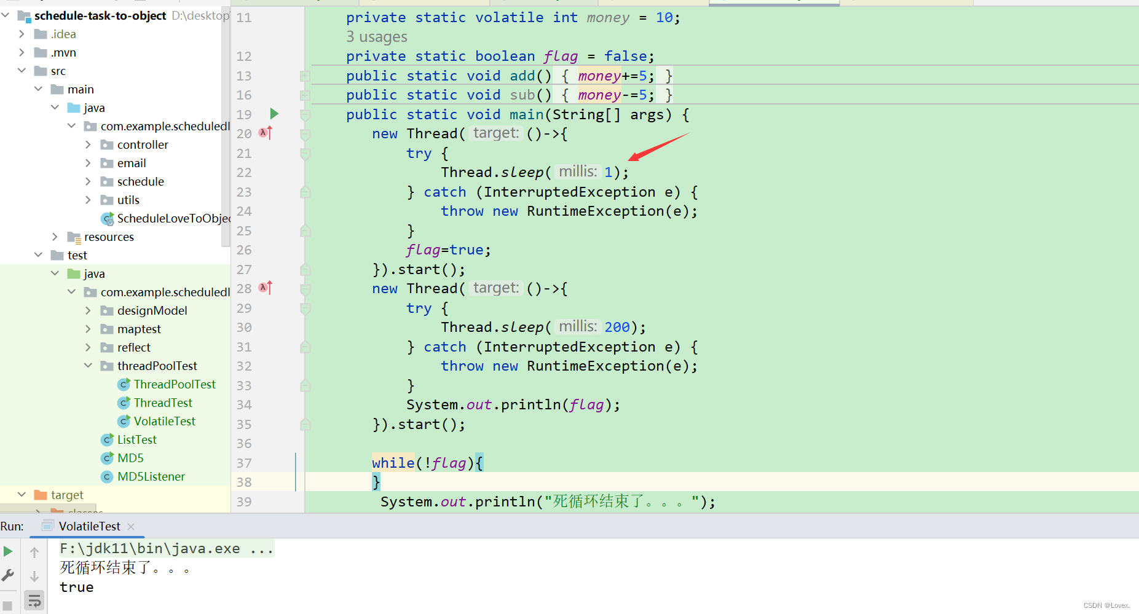This screenshot has width=1139, height=614.
Task: Expand the maptest package
Action: [x=89, y=329]
